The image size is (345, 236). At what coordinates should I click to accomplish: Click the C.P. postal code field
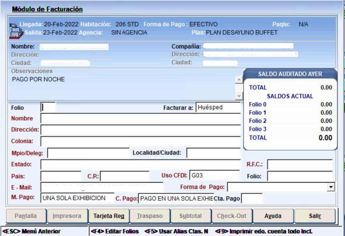point(125,176)
